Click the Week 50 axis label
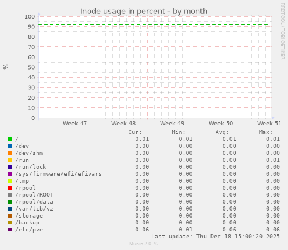The width and height of the screenshot is (288, 250). (x=221, y=124)
